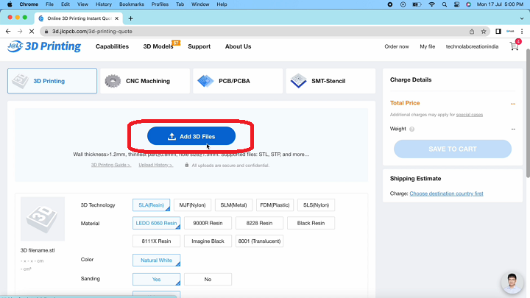The width and height of the screenshot is (530, 298).
Task: Select FDM(Plastic) technology option
Action: tap(275, 205)
